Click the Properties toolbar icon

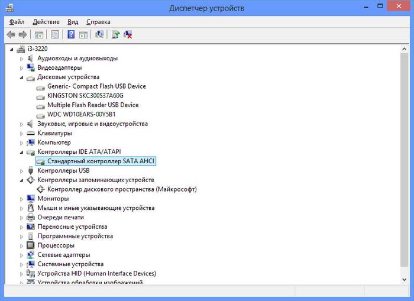[55, 35]
